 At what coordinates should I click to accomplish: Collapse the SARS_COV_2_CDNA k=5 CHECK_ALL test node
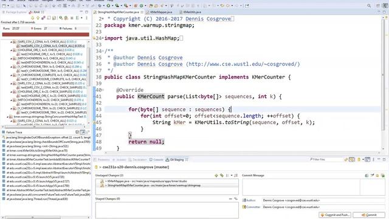click(11, 42)
